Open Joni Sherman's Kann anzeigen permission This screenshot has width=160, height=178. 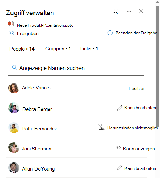(x=139, y=149)
